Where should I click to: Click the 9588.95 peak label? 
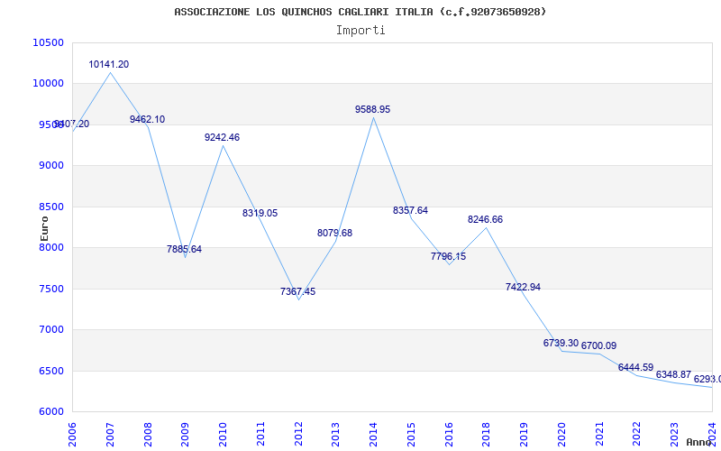click(x=372, y=109)
